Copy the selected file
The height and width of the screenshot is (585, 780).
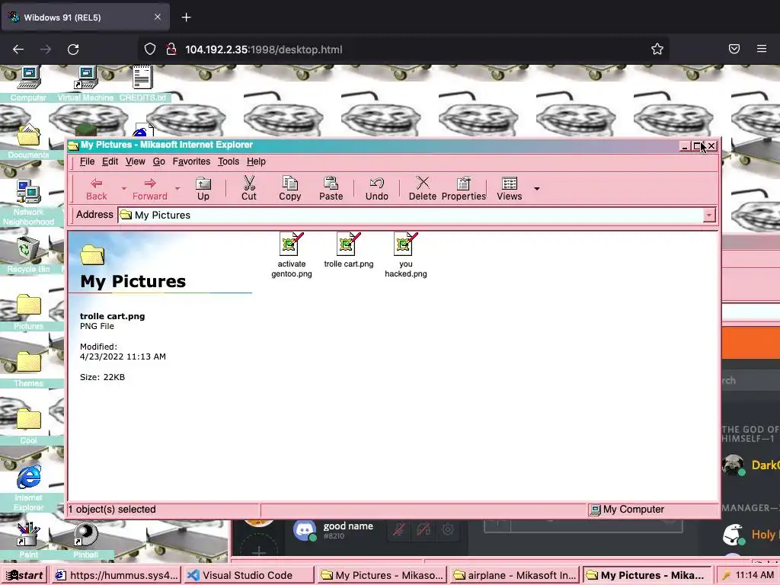pyautogui.click(x=289, y=189)
